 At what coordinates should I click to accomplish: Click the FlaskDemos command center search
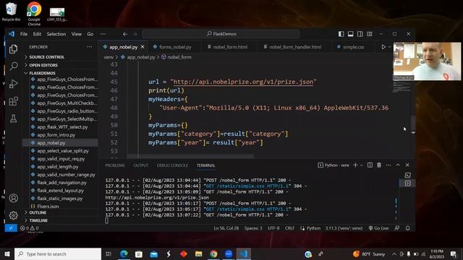pyautogui.click(x=221, y=34)
